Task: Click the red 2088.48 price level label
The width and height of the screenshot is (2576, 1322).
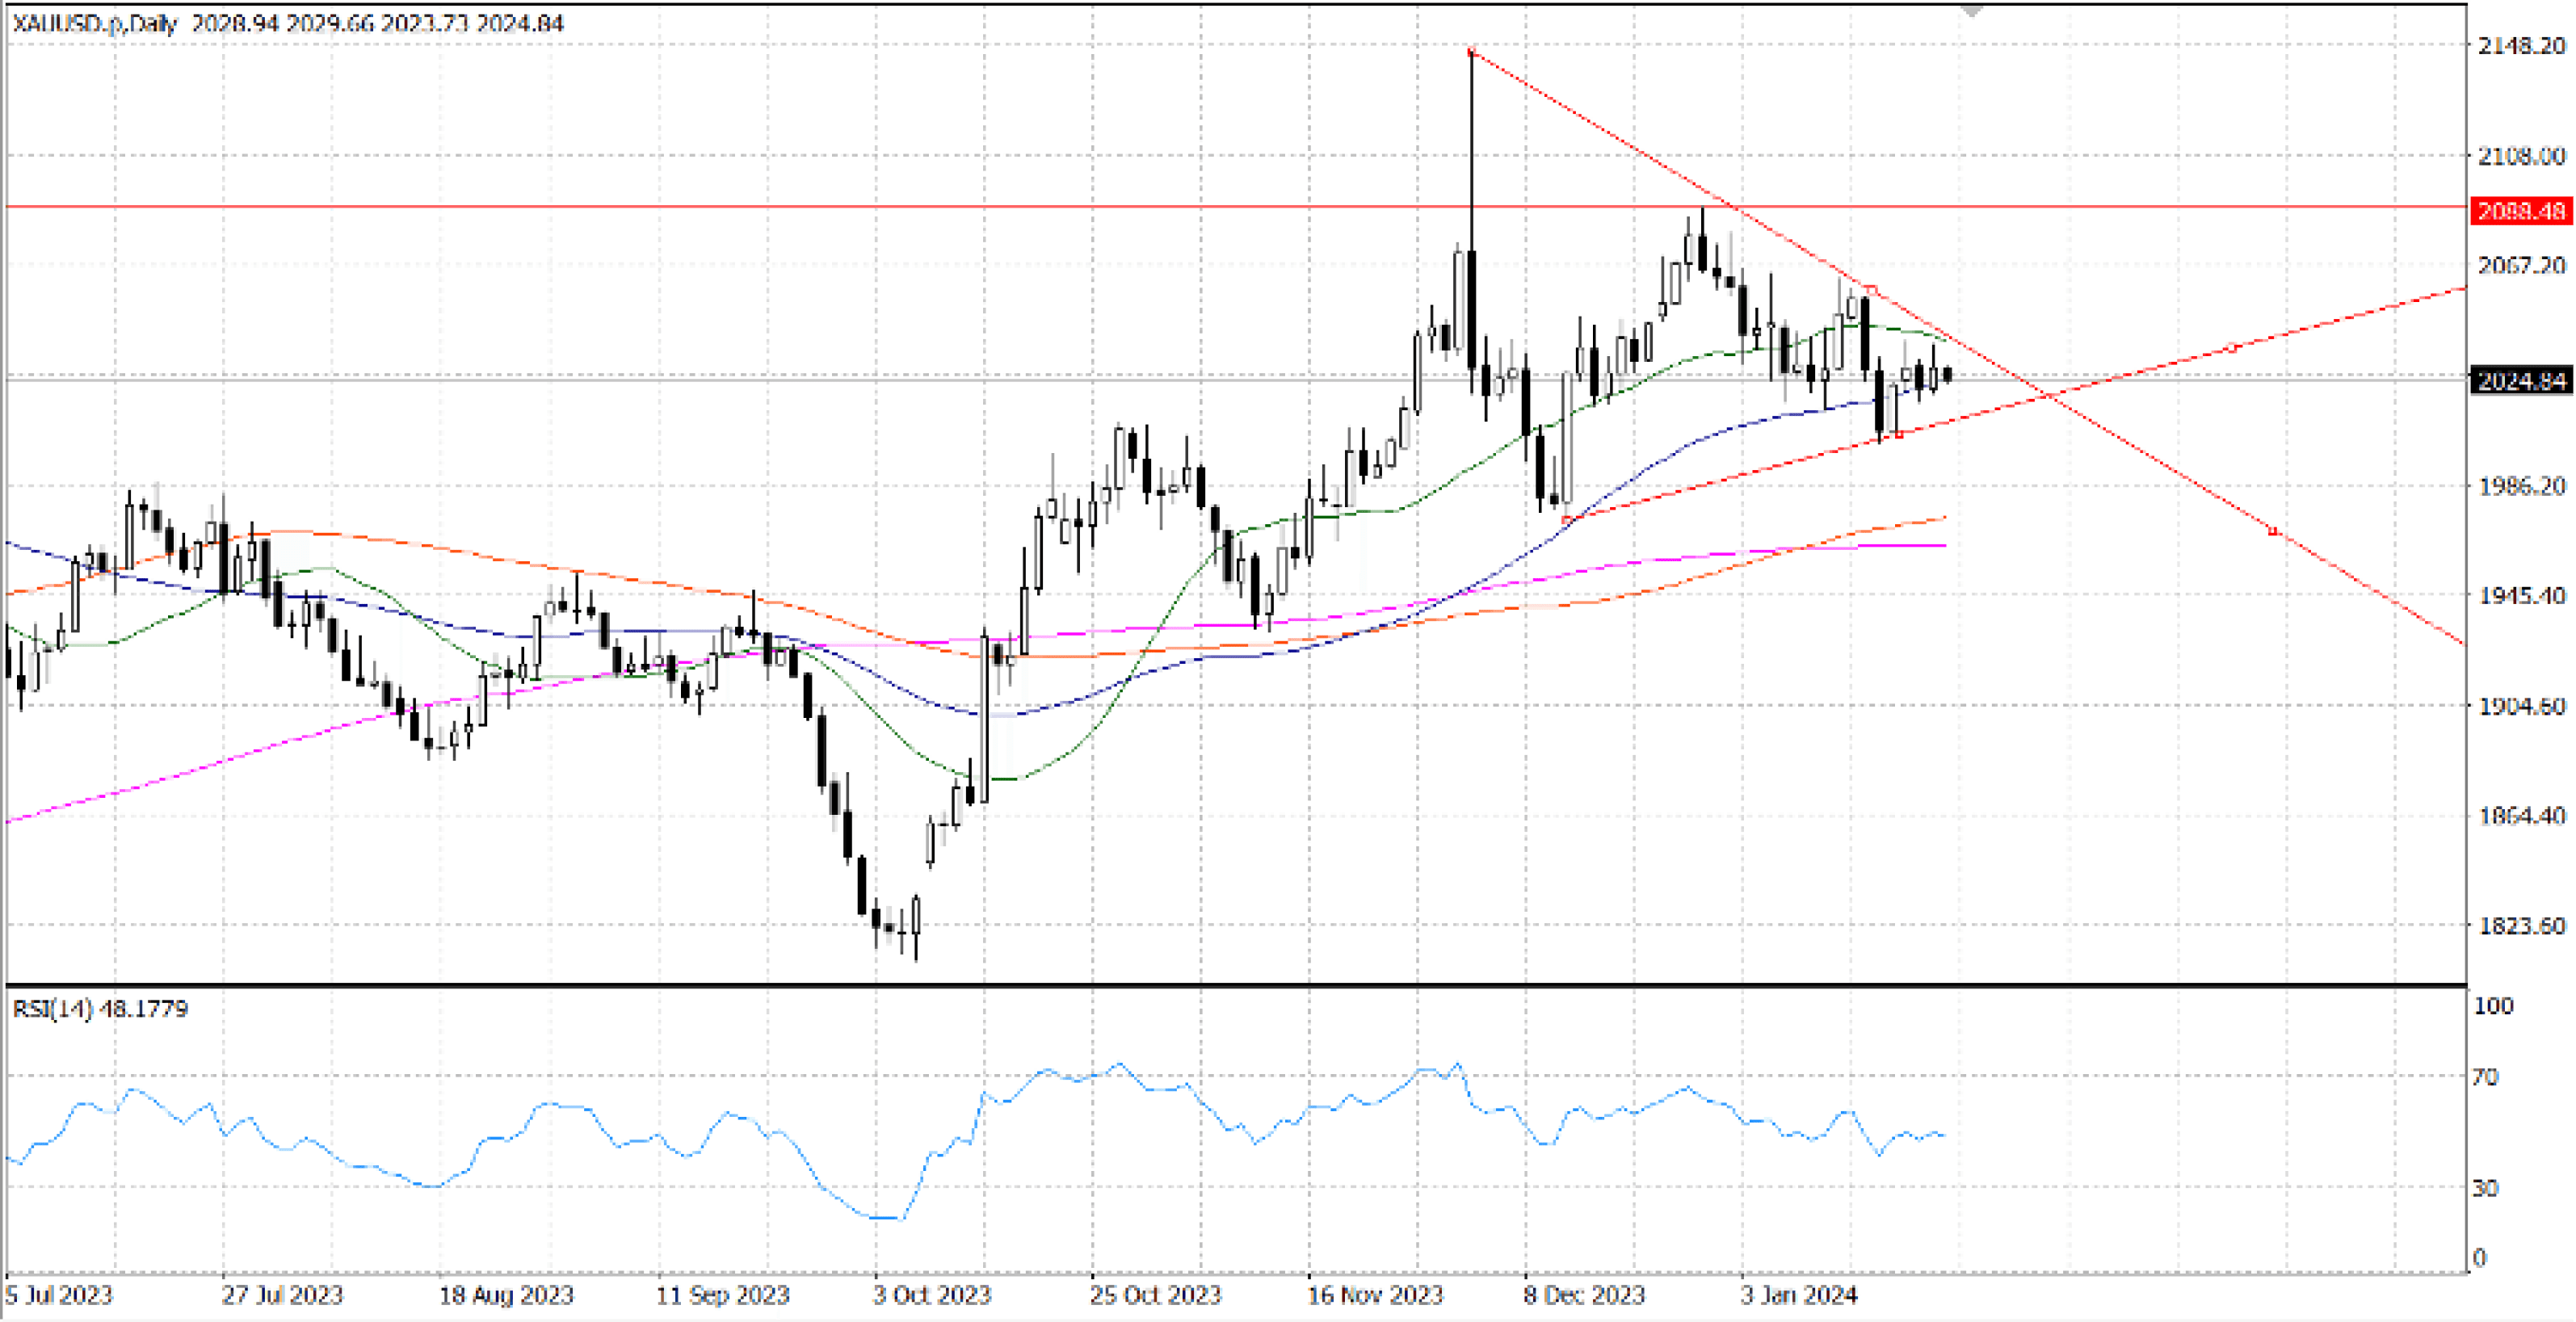Action: pos(2521,211)
